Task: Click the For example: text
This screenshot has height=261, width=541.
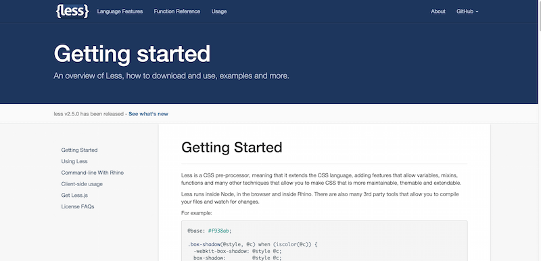Action: tap(197, 213)
